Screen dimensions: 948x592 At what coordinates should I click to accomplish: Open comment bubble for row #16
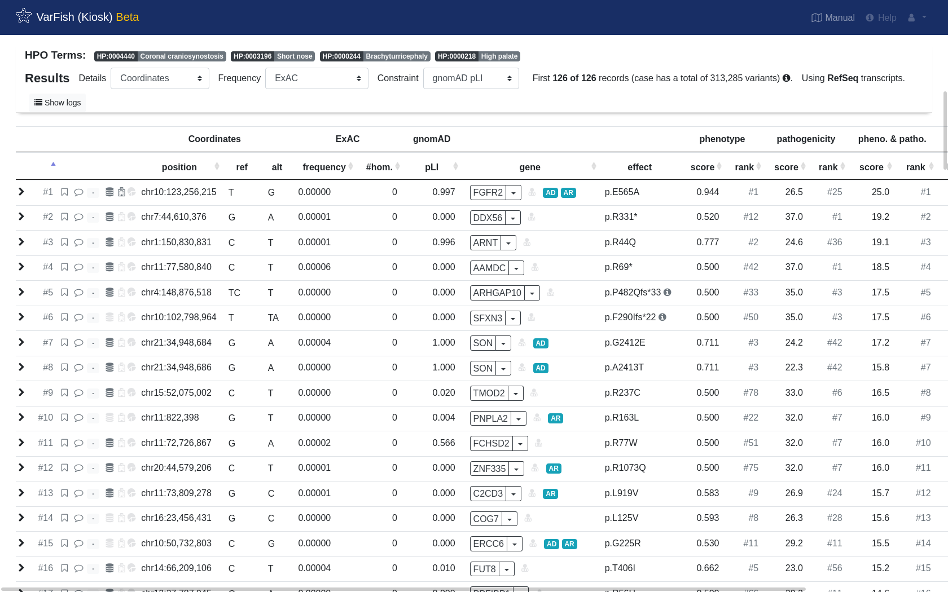coord(79,568)
